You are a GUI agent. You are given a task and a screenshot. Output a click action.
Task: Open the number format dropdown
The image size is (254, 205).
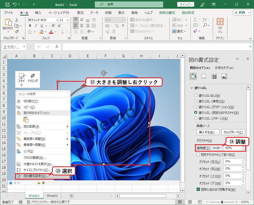coord(124,20)
